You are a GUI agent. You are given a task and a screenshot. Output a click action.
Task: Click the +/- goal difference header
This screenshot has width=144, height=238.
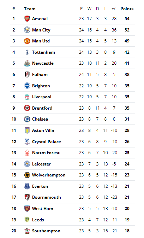(x=114, y=9)
